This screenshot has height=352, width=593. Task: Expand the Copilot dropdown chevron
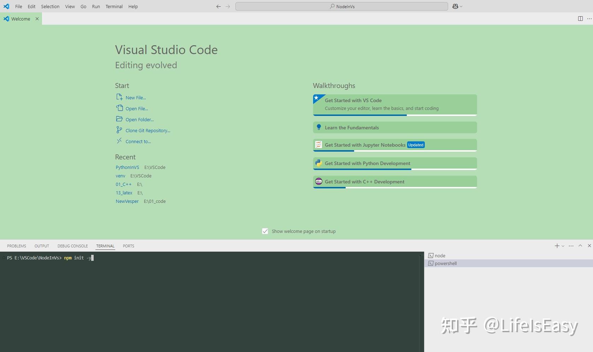460,6
